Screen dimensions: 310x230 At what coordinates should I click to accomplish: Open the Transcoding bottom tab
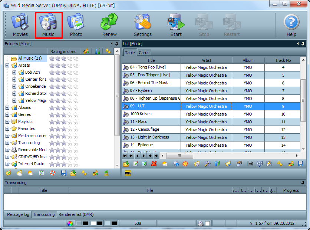[x=44, y=214]
